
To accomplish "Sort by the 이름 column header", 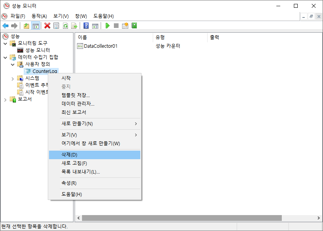I will [114, 37].
